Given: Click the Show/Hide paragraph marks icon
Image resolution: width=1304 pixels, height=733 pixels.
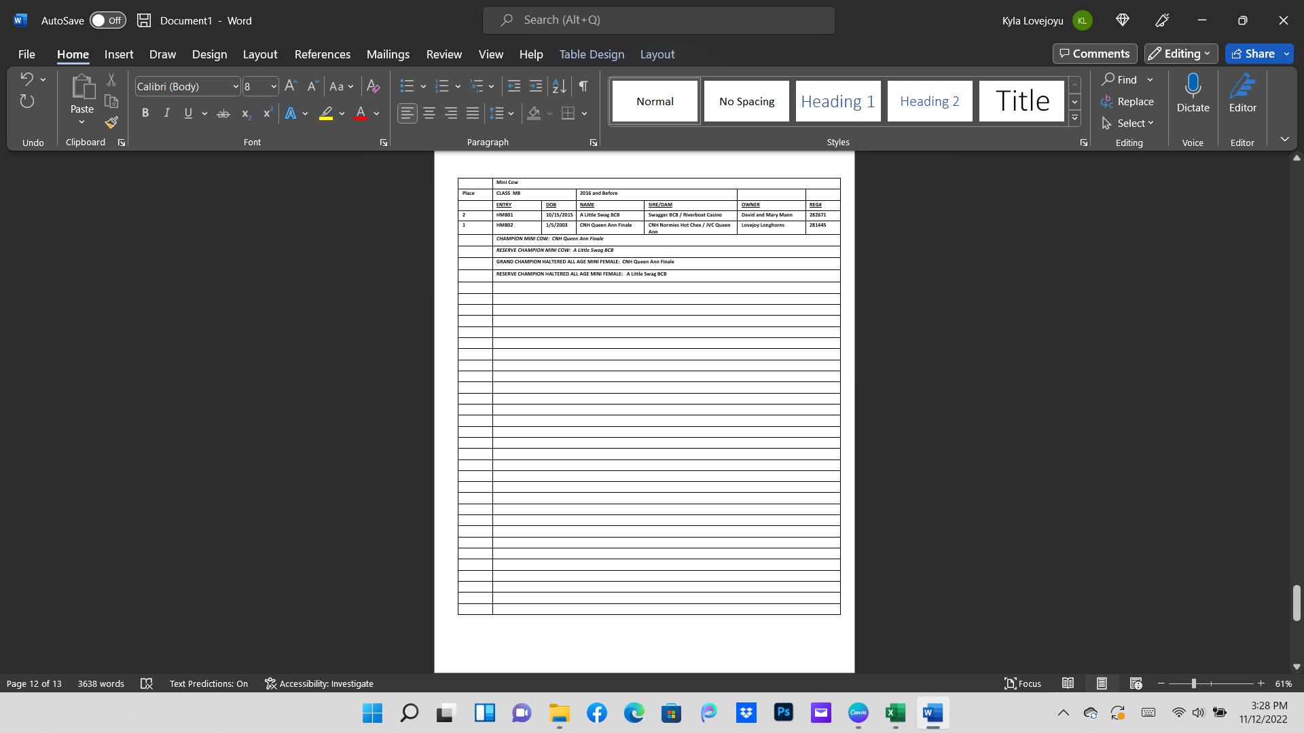Looking at the screenshot, I should (583, 86).
